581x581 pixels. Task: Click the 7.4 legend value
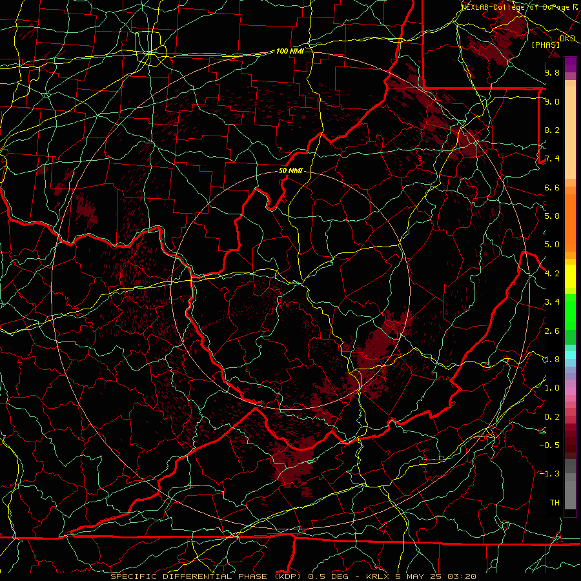tap(552, 159)
